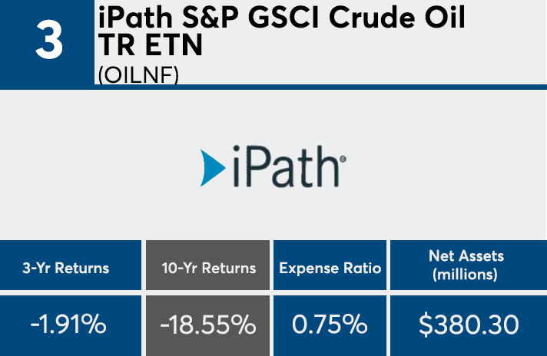Click the word "millions" in Net Assets header
Screen dimensions: 547x356
pyautogui.click(x=469, y=275)
